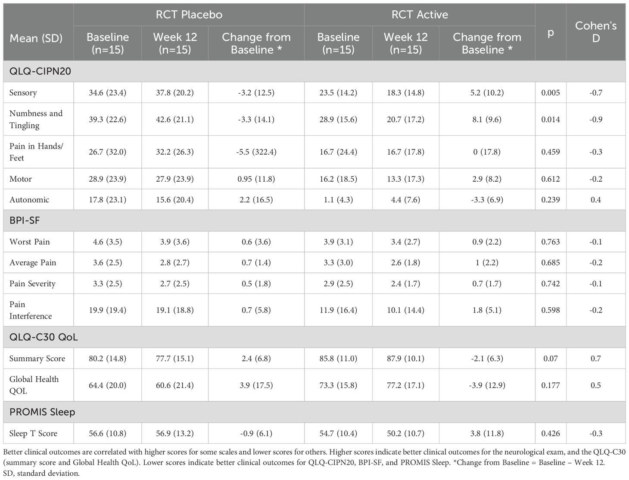This screenshot has width=629, height=480.
Task: Click the Autonomic row label
Action: click(x=29, y=200)
